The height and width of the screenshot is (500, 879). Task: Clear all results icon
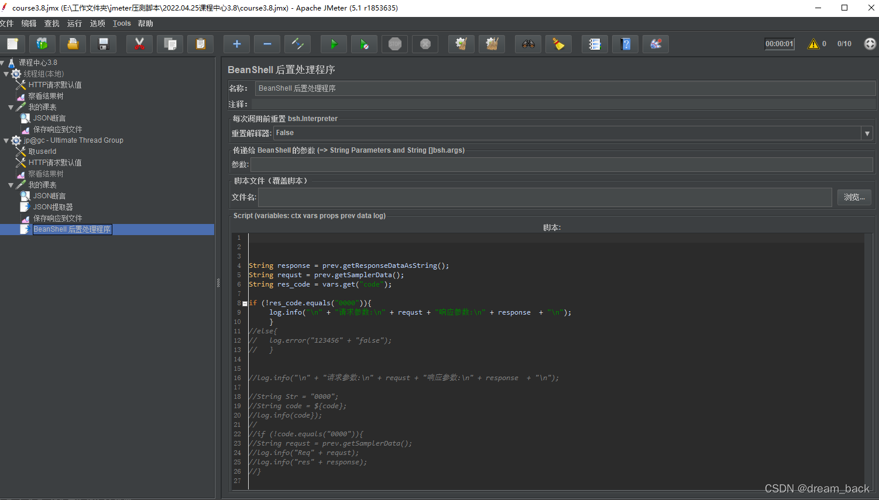492,44
